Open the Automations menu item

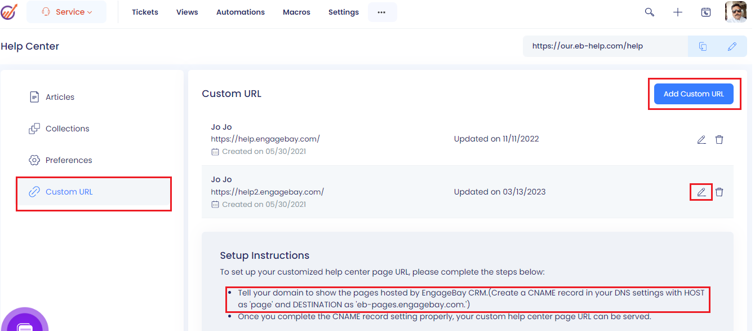coord(241,12)
